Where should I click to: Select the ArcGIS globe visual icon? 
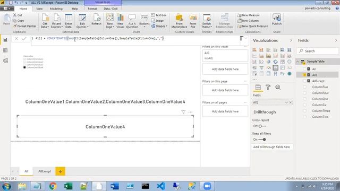click(289, 74)
